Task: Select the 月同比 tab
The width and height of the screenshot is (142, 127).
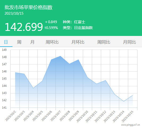Action: pos(130,42)
